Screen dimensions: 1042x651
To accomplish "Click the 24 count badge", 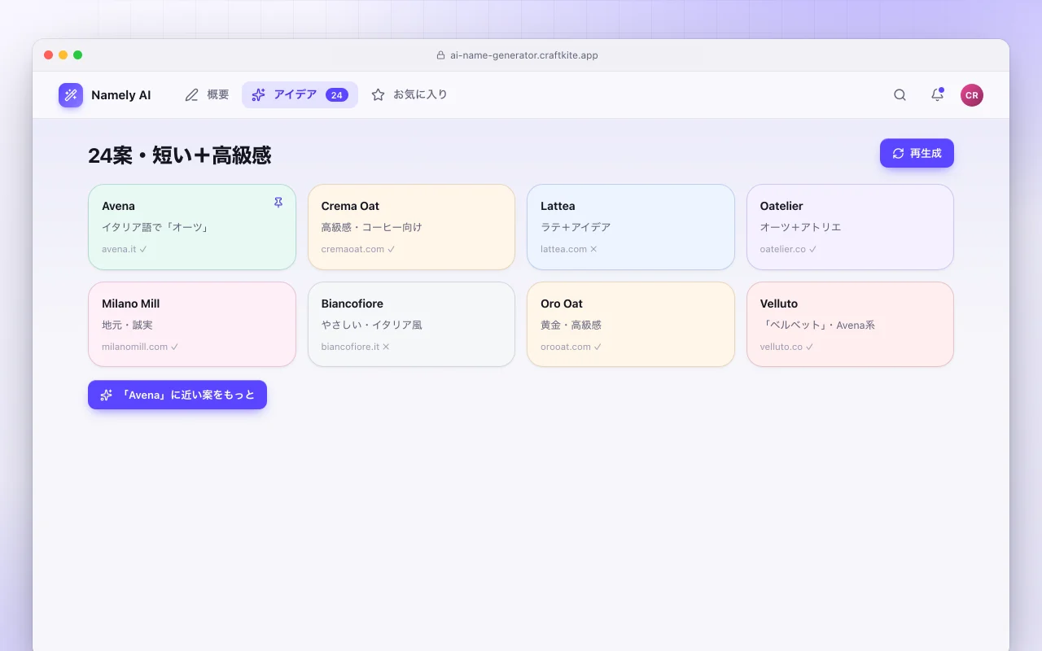I will [337, 95].
